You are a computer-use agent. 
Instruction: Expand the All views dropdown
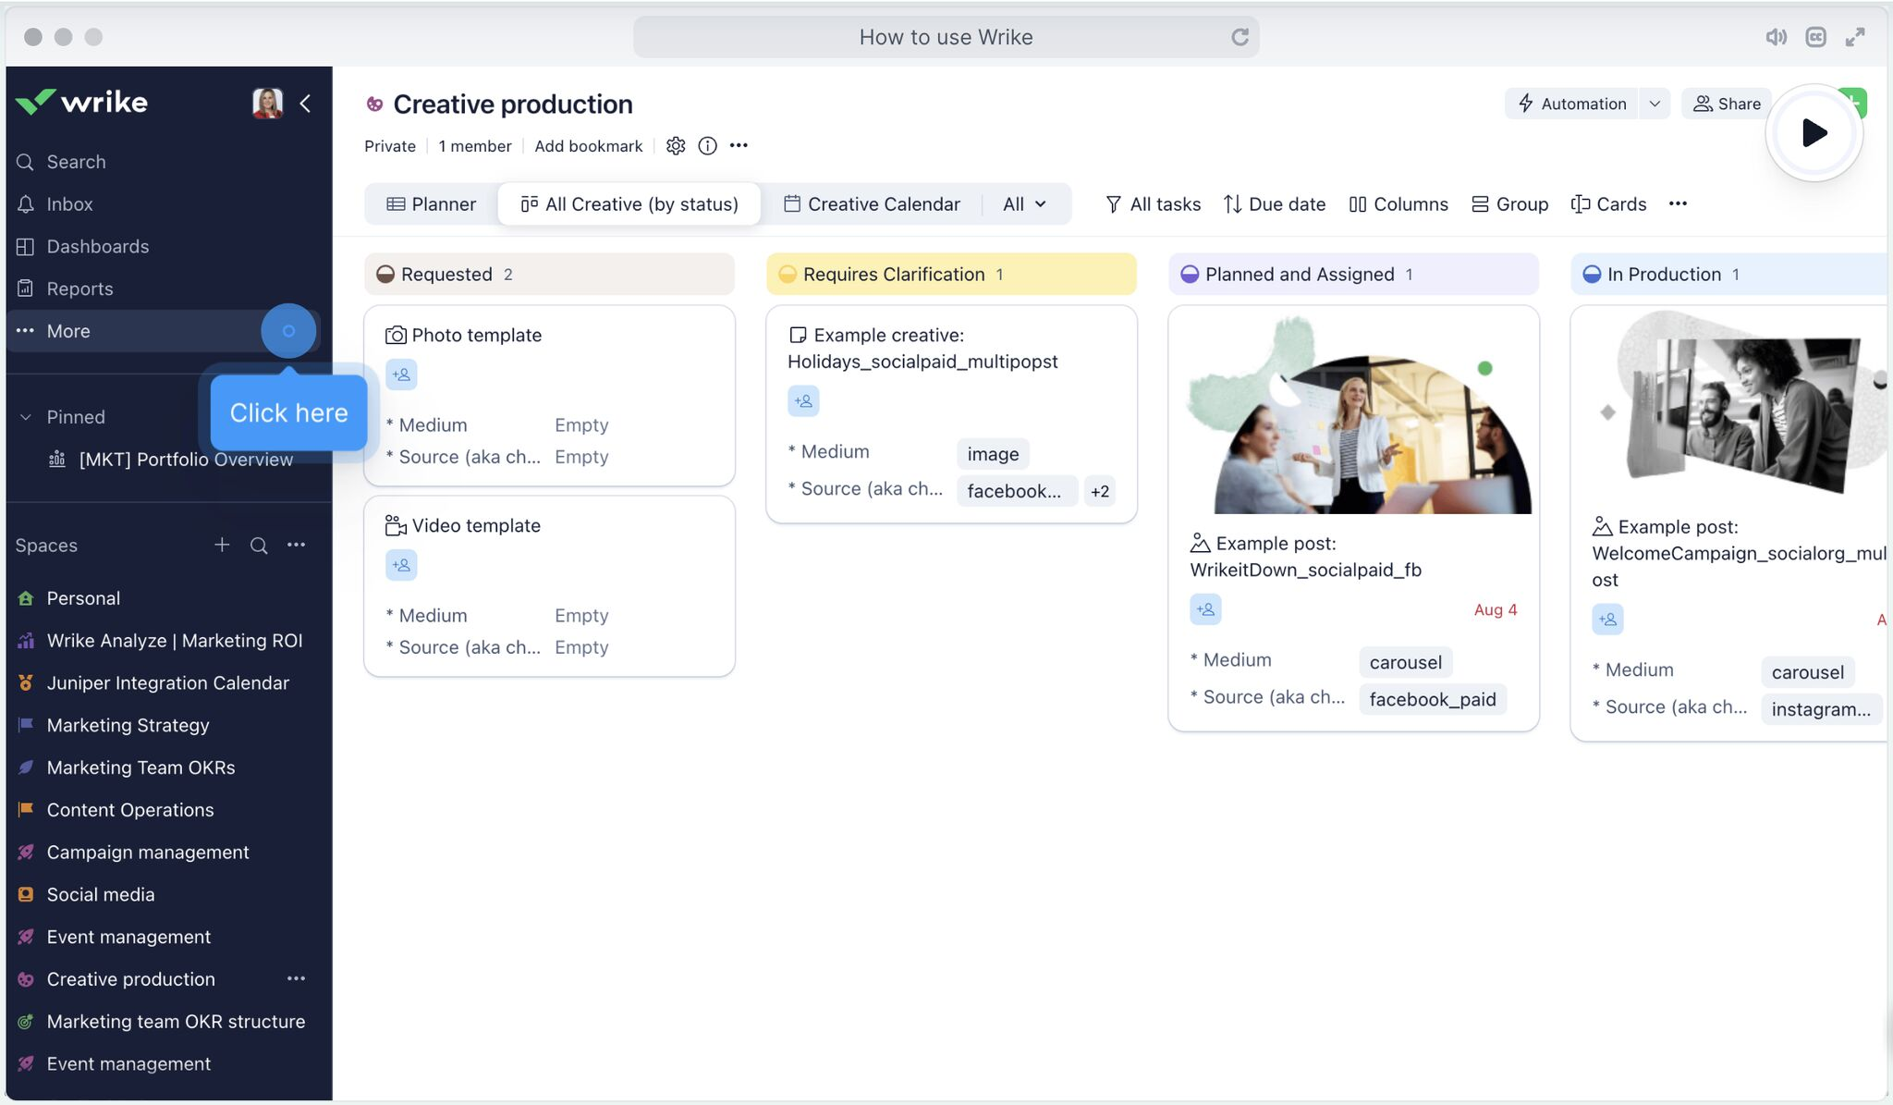[x=1025, y=204]
